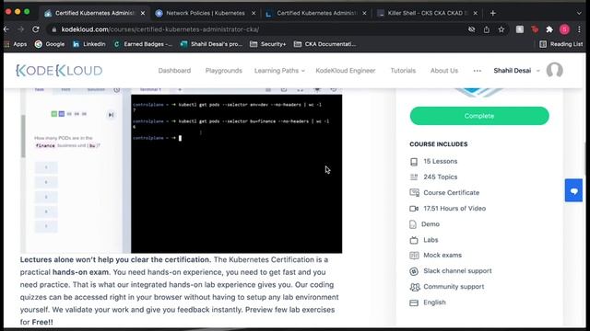Click the skip-next button in lab preview
The height and width of the screenshot is (331, 590).
click(x=111, y=115)
